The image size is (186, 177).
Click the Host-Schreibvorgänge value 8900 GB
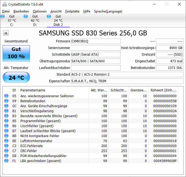170,48
